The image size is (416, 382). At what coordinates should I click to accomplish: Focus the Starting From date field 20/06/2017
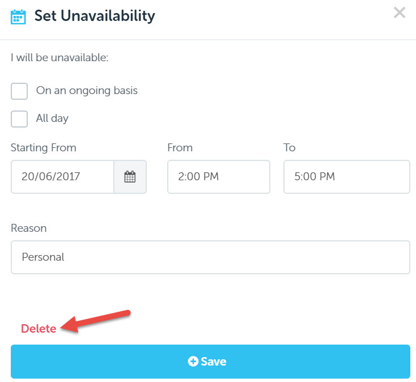click(62, 177)
